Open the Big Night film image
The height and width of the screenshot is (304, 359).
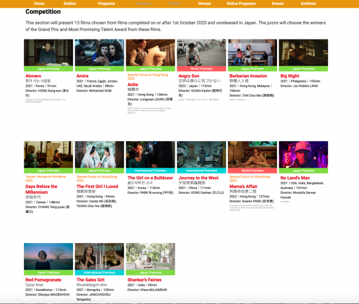pyautogui.click(x=303, y=53)
